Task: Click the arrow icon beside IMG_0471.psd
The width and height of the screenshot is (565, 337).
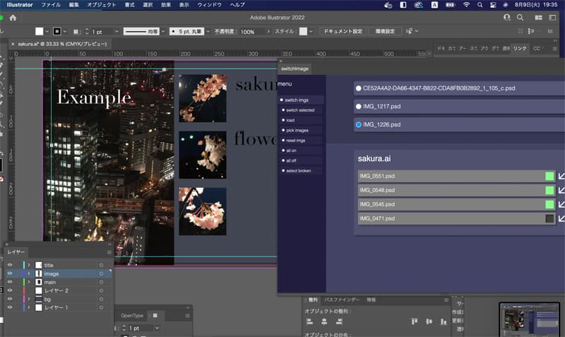Action: pos(561,219)
